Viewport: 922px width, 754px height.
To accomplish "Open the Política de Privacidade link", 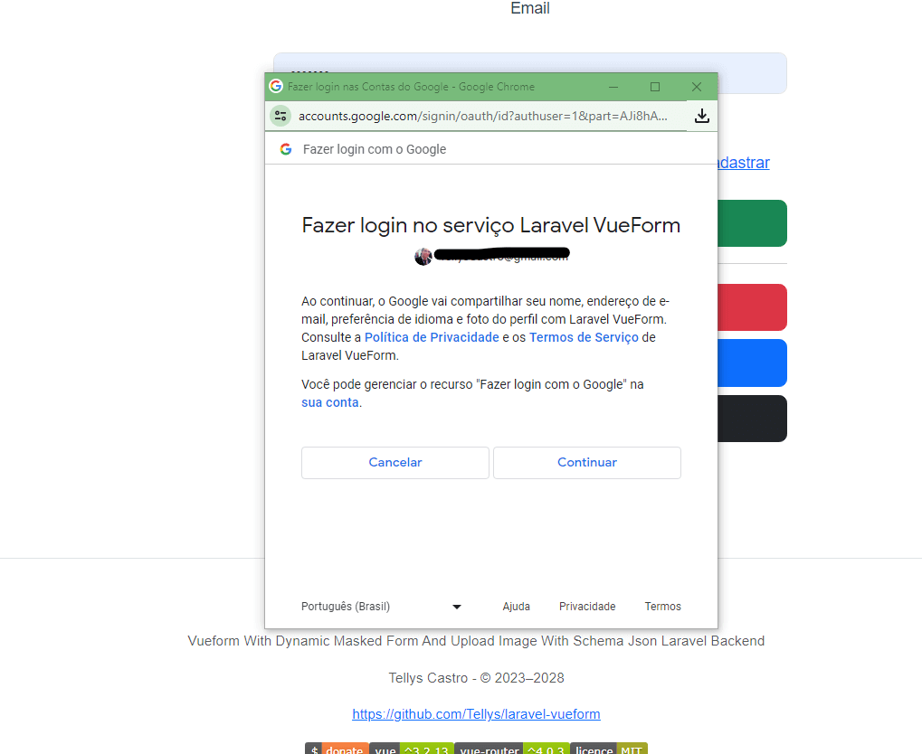I will click(432, 337).
